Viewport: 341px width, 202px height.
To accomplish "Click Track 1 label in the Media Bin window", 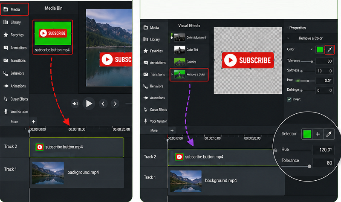I will [x=10, y=169].
